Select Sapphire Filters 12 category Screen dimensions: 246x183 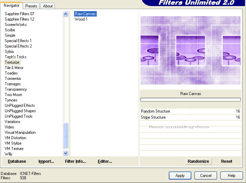point(20,19)
